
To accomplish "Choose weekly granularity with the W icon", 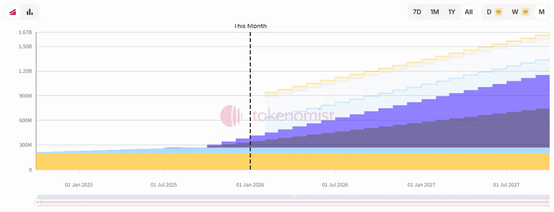I will pyautogui.click(x=515, y=12).
